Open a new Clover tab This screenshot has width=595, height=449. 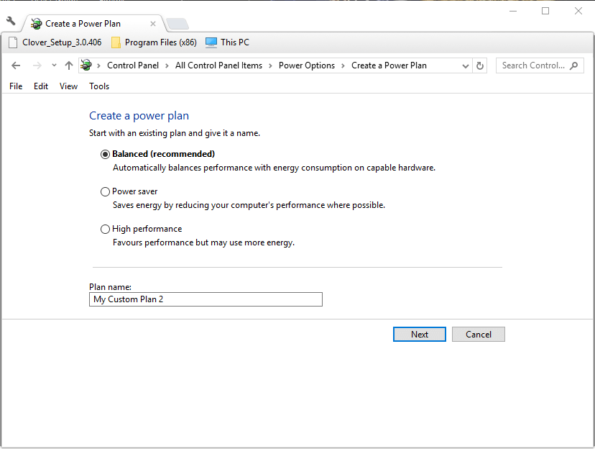coord(177,24)
